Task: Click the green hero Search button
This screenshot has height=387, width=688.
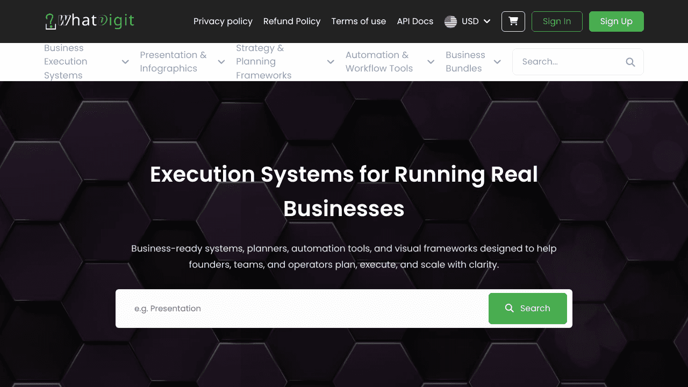Action: tap(528, 309)
